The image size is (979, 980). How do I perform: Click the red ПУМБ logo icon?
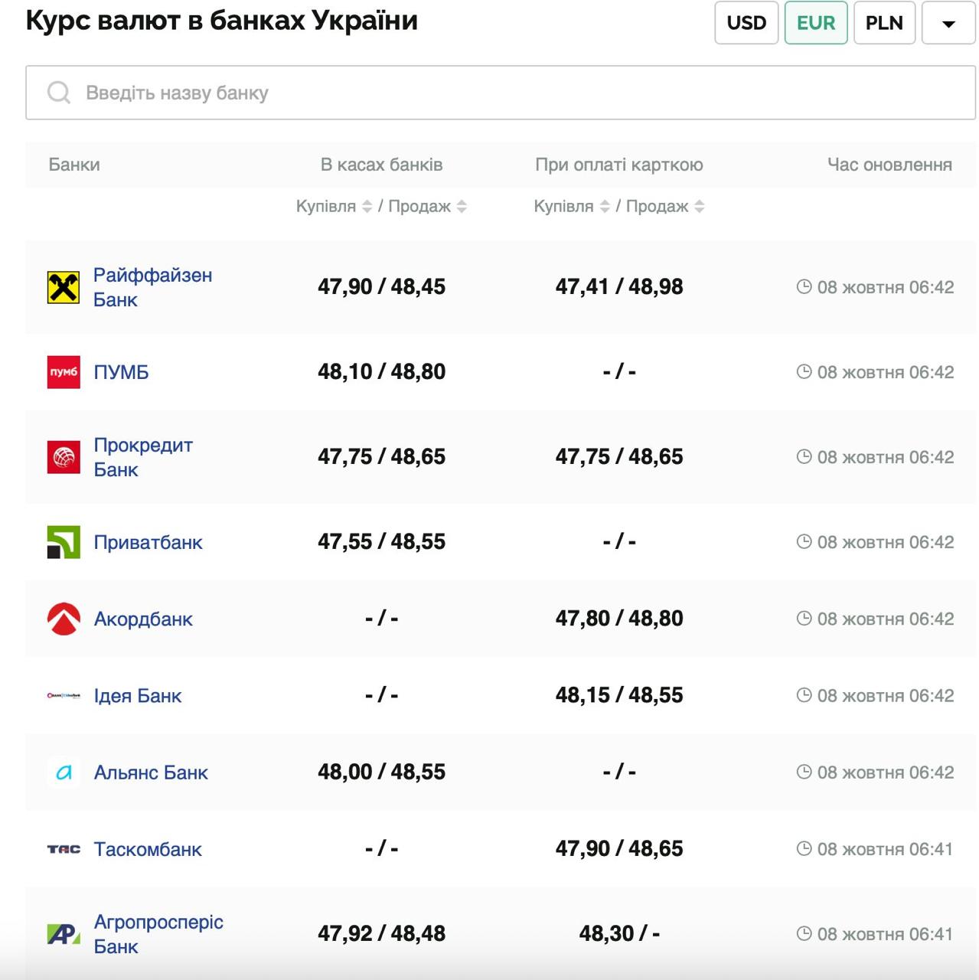64,372
